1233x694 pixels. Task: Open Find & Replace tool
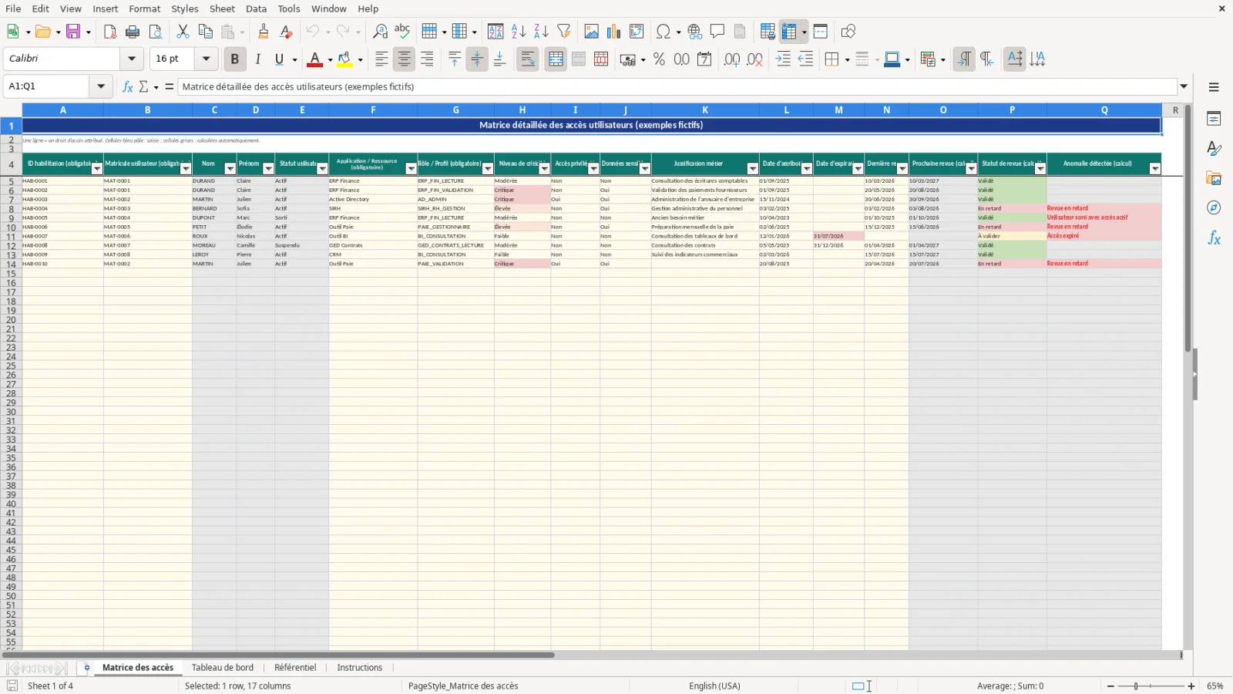380,32
